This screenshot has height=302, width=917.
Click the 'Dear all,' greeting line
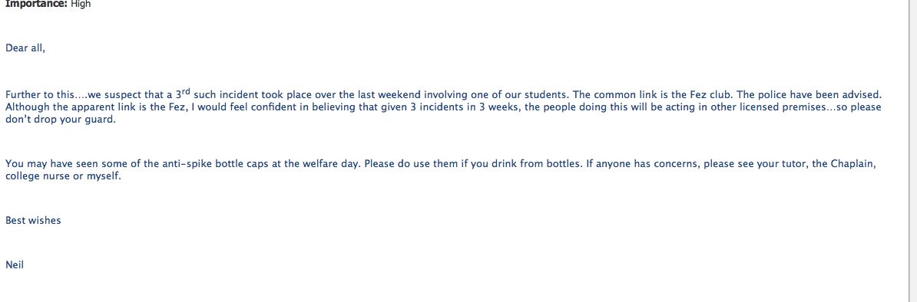(x=25, y=48)
